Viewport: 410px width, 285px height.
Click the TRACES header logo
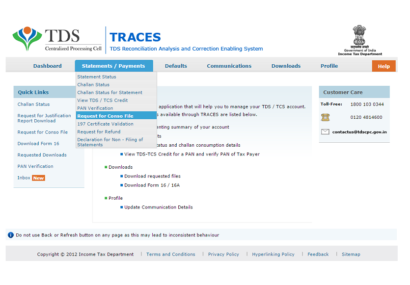click(x=135, y=38)
